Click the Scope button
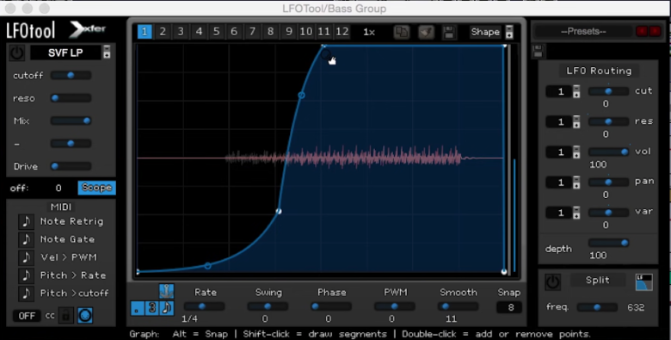Viewport: 671px width, 340px height. click(x=96, y=188)
